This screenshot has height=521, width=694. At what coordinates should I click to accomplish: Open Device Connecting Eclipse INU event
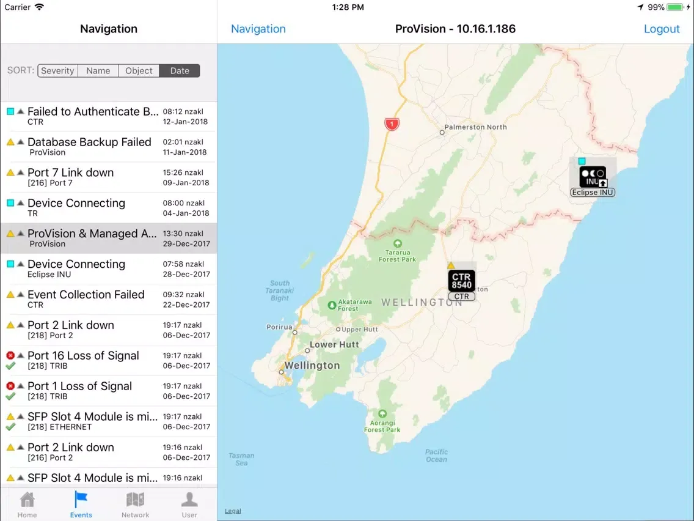pos(109,269)
